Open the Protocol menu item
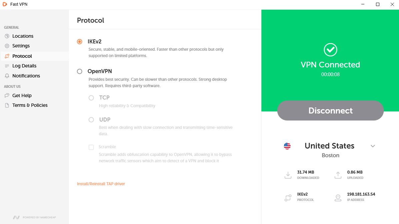 click(22, 56)
